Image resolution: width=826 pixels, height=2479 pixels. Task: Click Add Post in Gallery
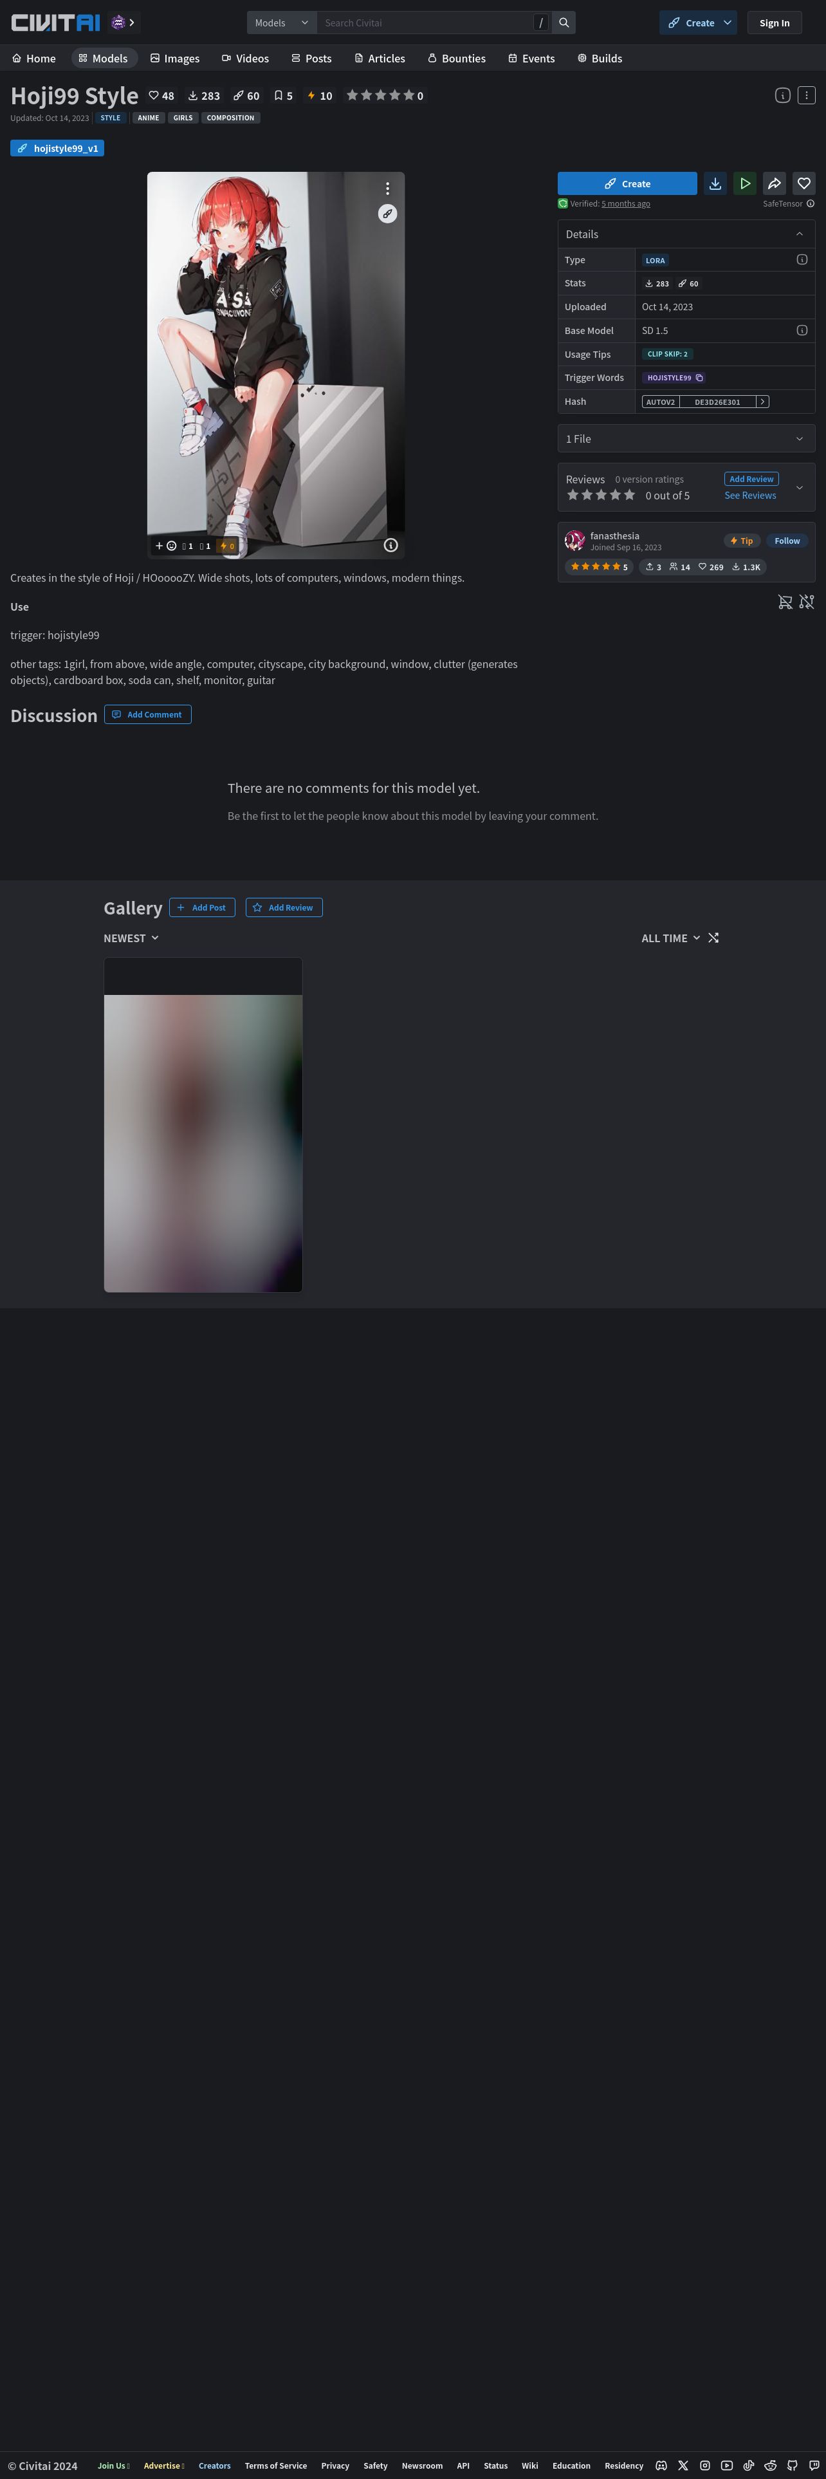pyautogui.click(x=202, y=907)
